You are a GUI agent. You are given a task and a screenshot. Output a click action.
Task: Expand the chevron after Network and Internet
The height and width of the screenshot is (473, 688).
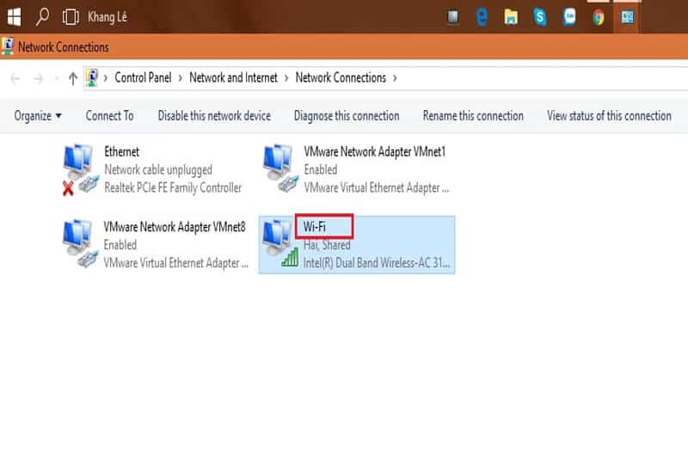coord(286,77)
